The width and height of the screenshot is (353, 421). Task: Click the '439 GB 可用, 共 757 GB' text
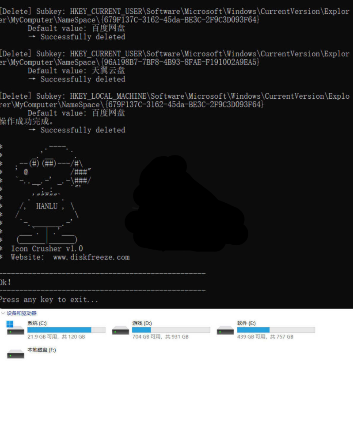click(265, 337)
